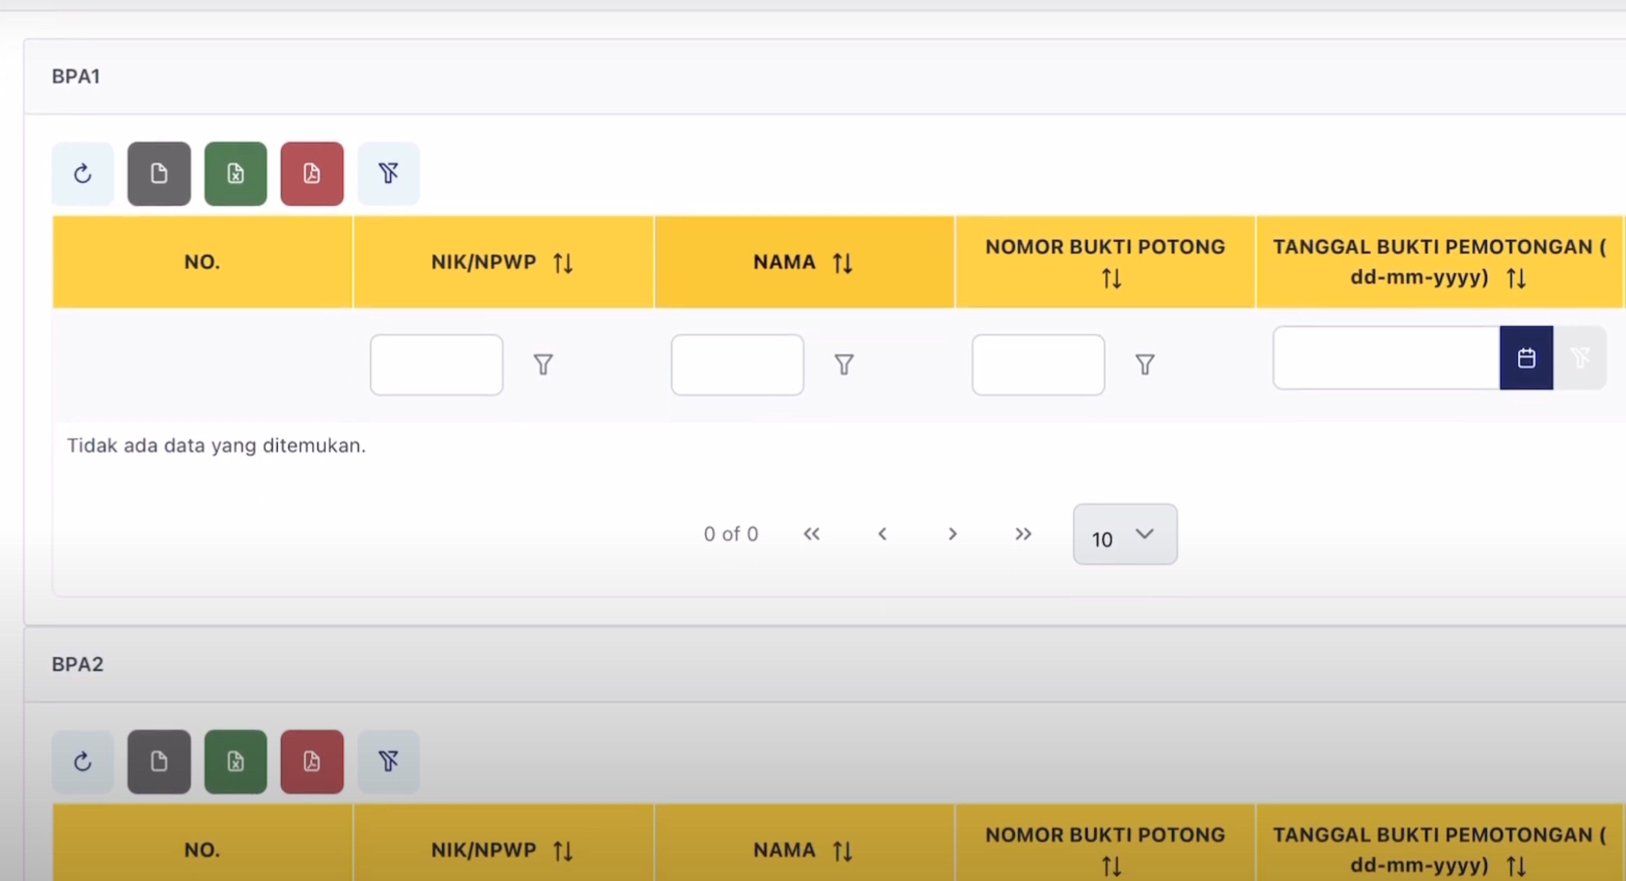Image resolution: width=1626 pixels, height=881 pixels.
Task: Click the Tanggal Bukti Pemotongan date field
Action: pos(1386,358)
